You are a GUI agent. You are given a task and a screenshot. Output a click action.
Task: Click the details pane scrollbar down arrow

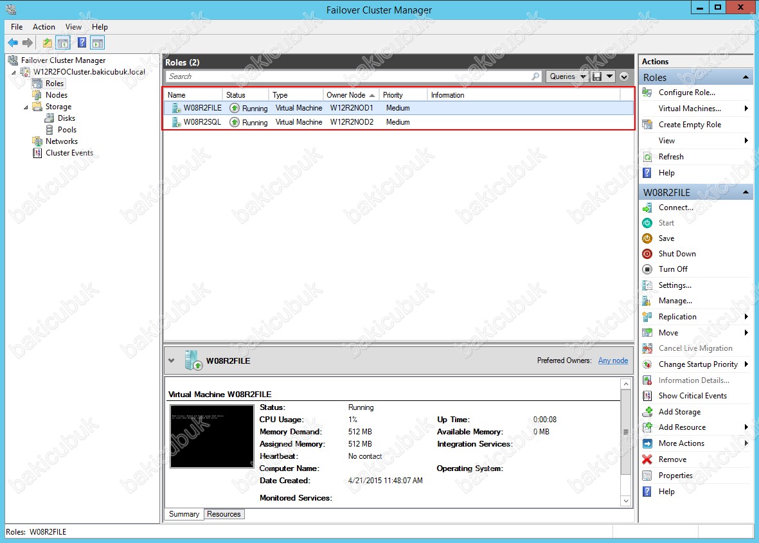tap(626, 501)
